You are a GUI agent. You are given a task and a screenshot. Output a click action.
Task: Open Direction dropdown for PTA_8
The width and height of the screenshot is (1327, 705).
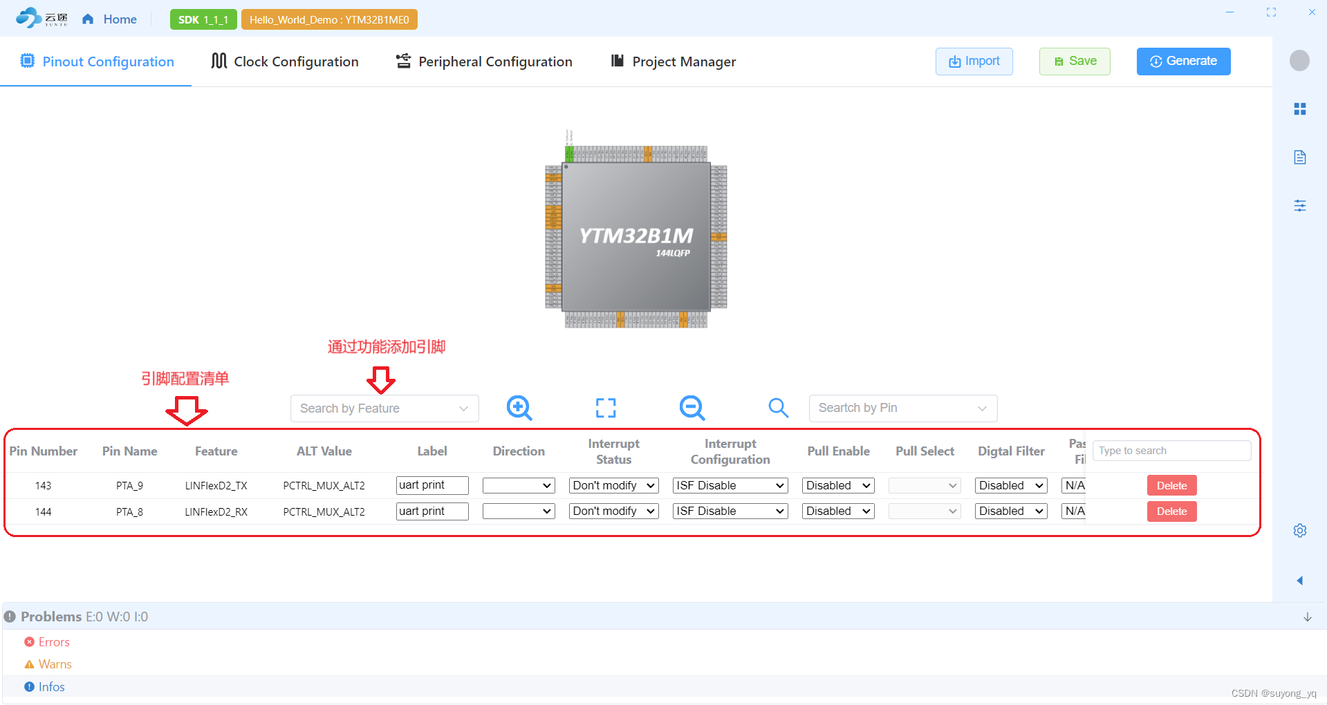coord(519,511)
